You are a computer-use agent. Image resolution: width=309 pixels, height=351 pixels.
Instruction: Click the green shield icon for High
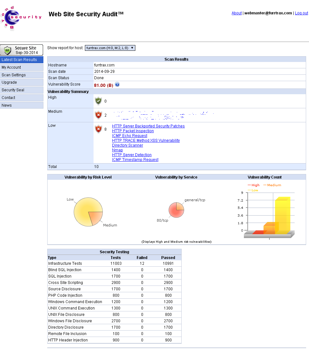tap(98, 101)
